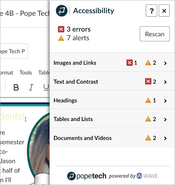Toggle Bold formatting in the editor
Viewport: 175px width, 185px height.
(16, 87)
